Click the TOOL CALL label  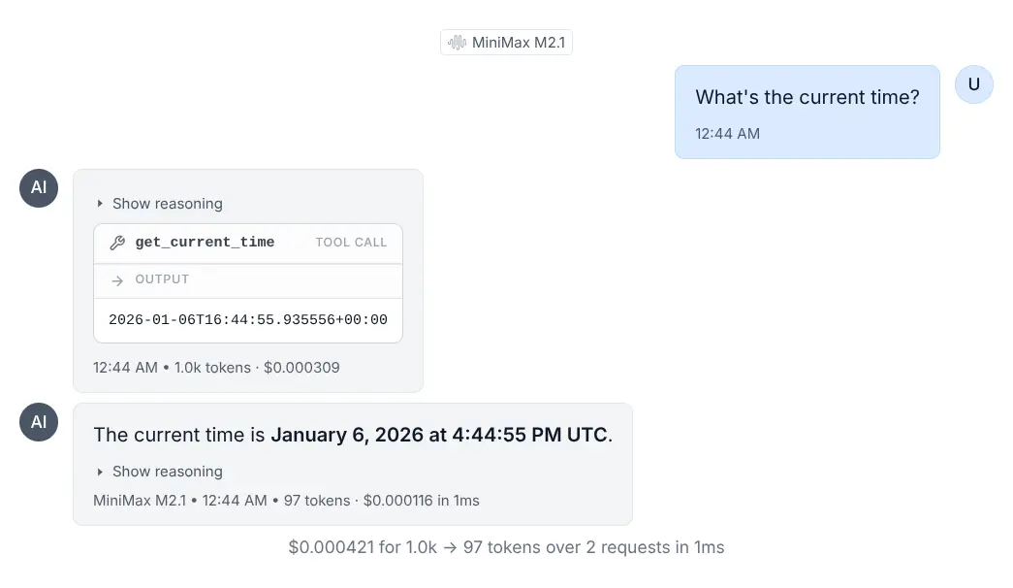[351, 243]
